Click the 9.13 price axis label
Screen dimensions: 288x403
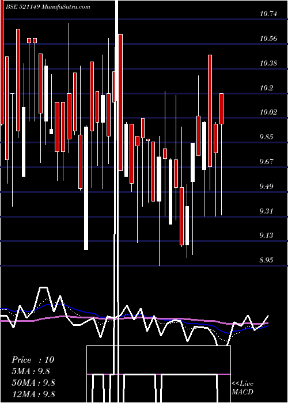tap(266, 235)
